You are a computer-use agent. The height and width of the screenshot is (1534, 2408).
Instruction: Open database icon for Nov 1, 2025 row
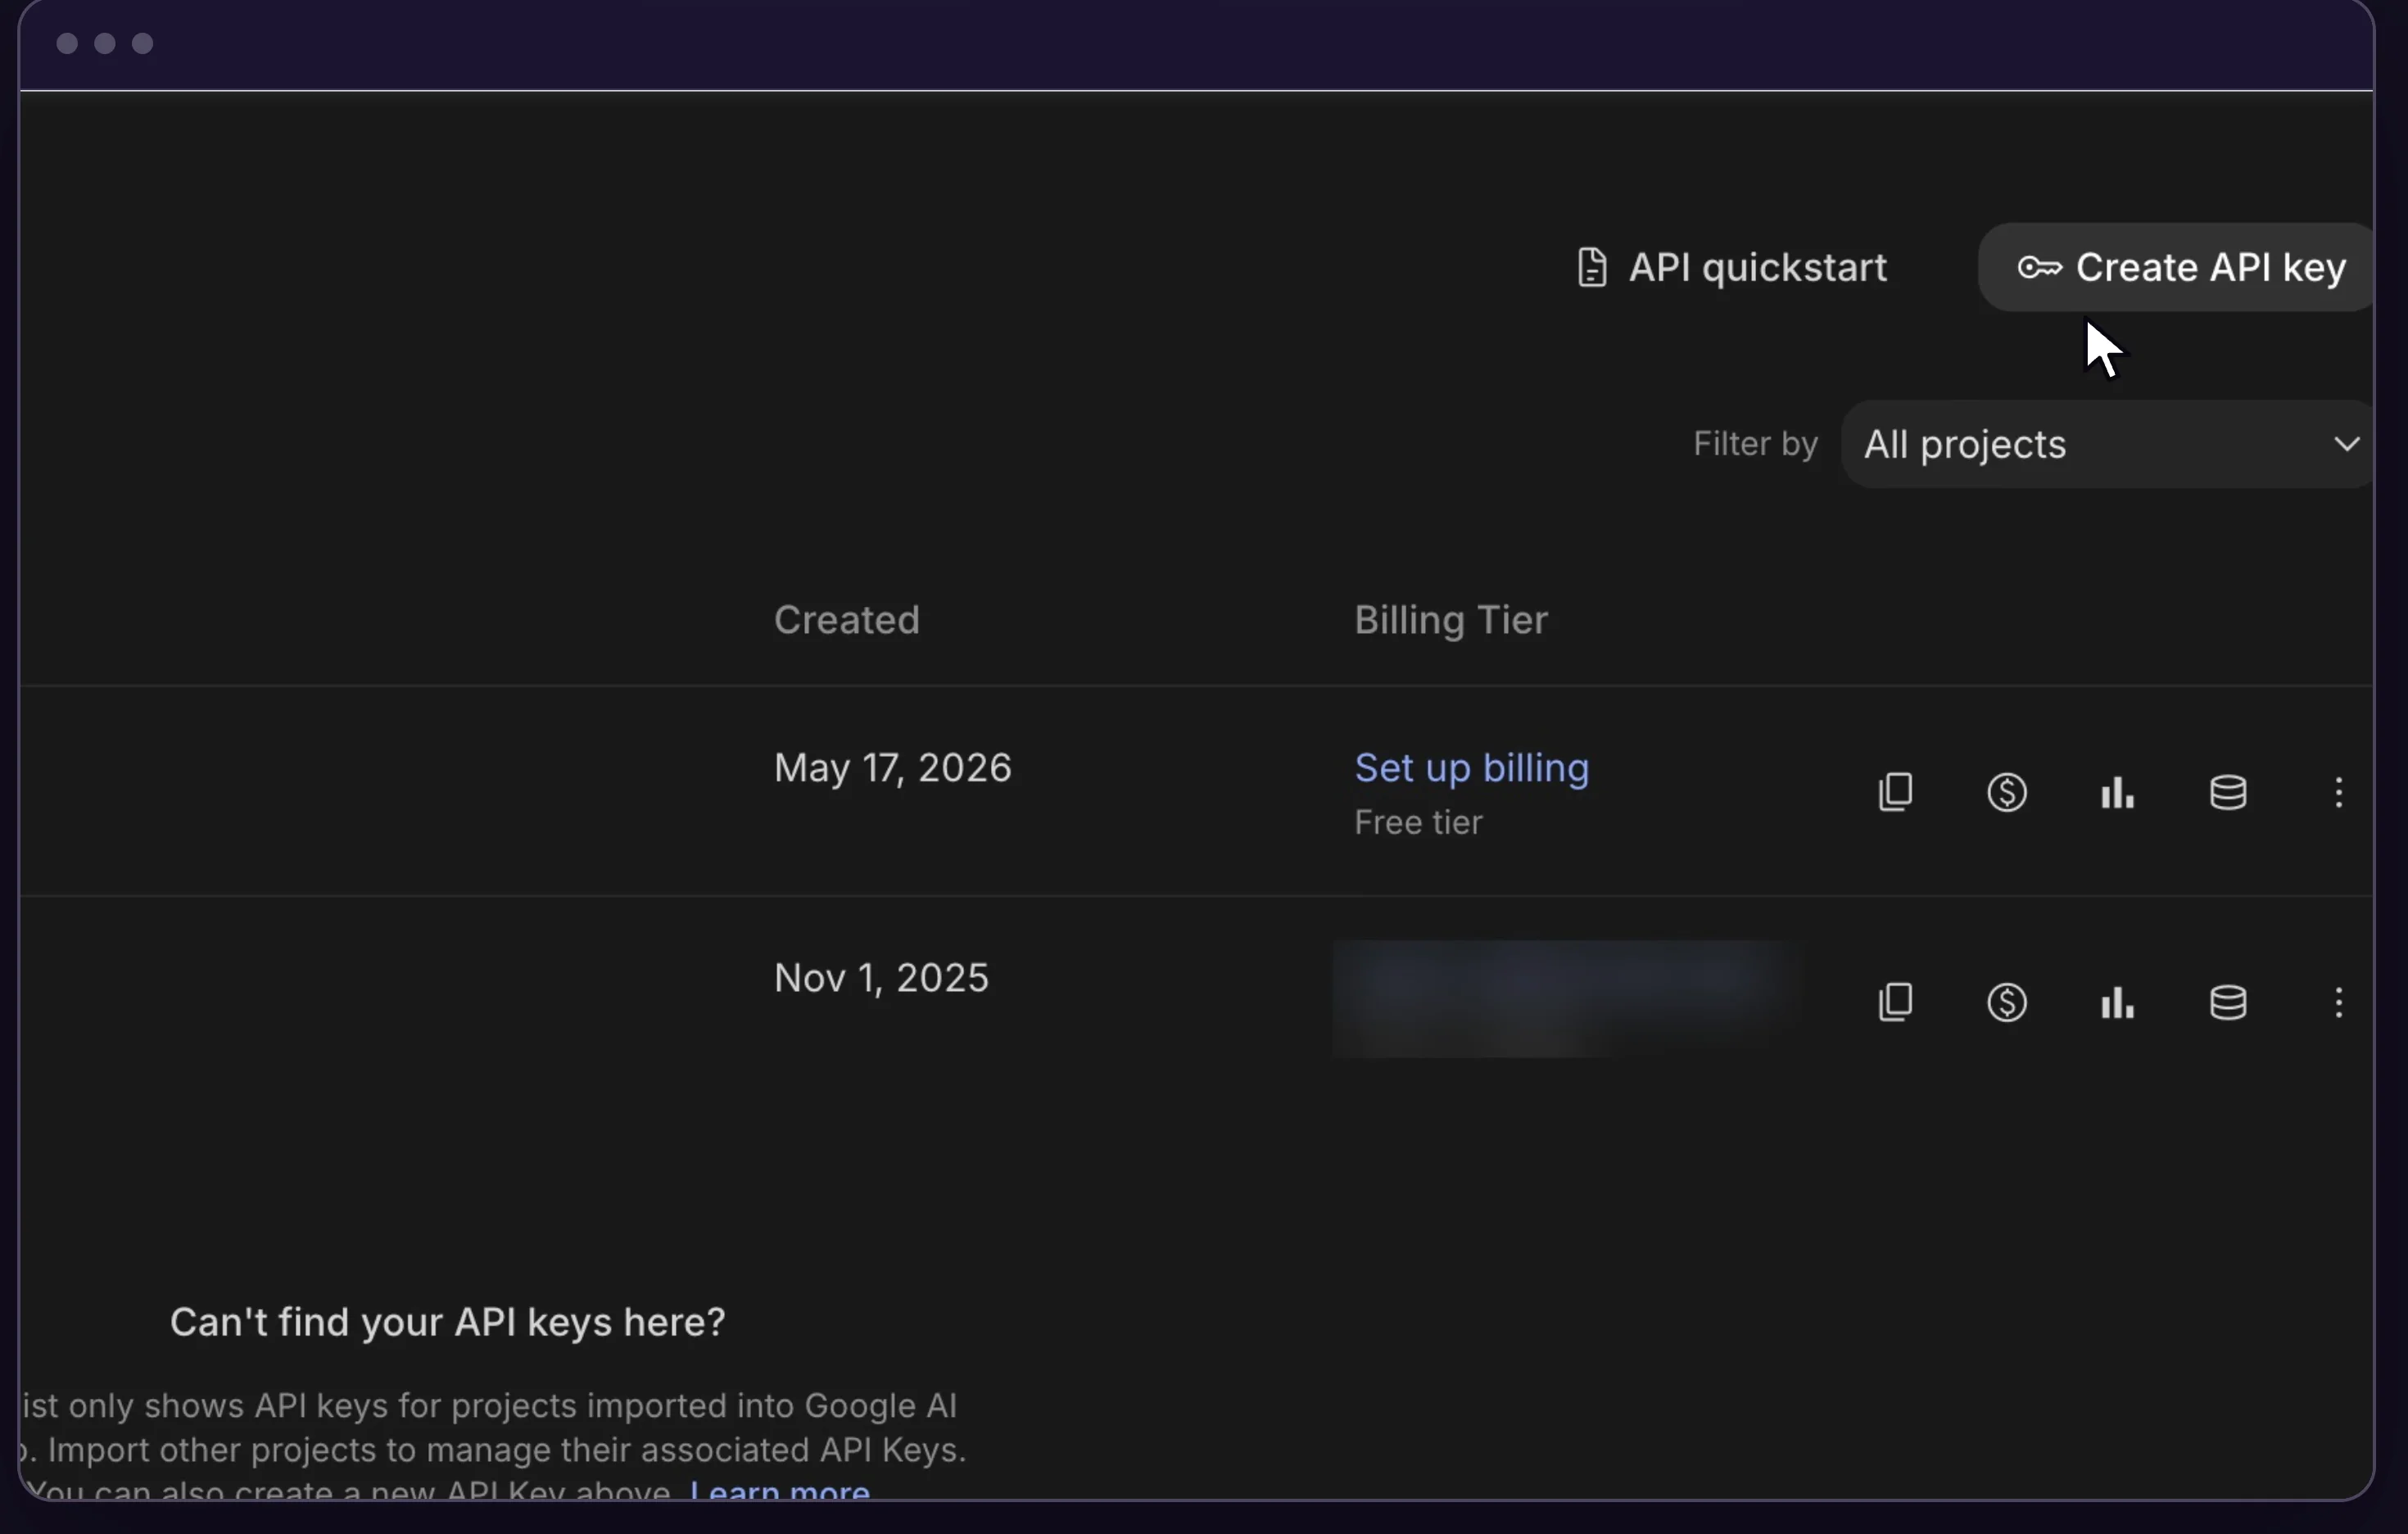point(2228,1002)
